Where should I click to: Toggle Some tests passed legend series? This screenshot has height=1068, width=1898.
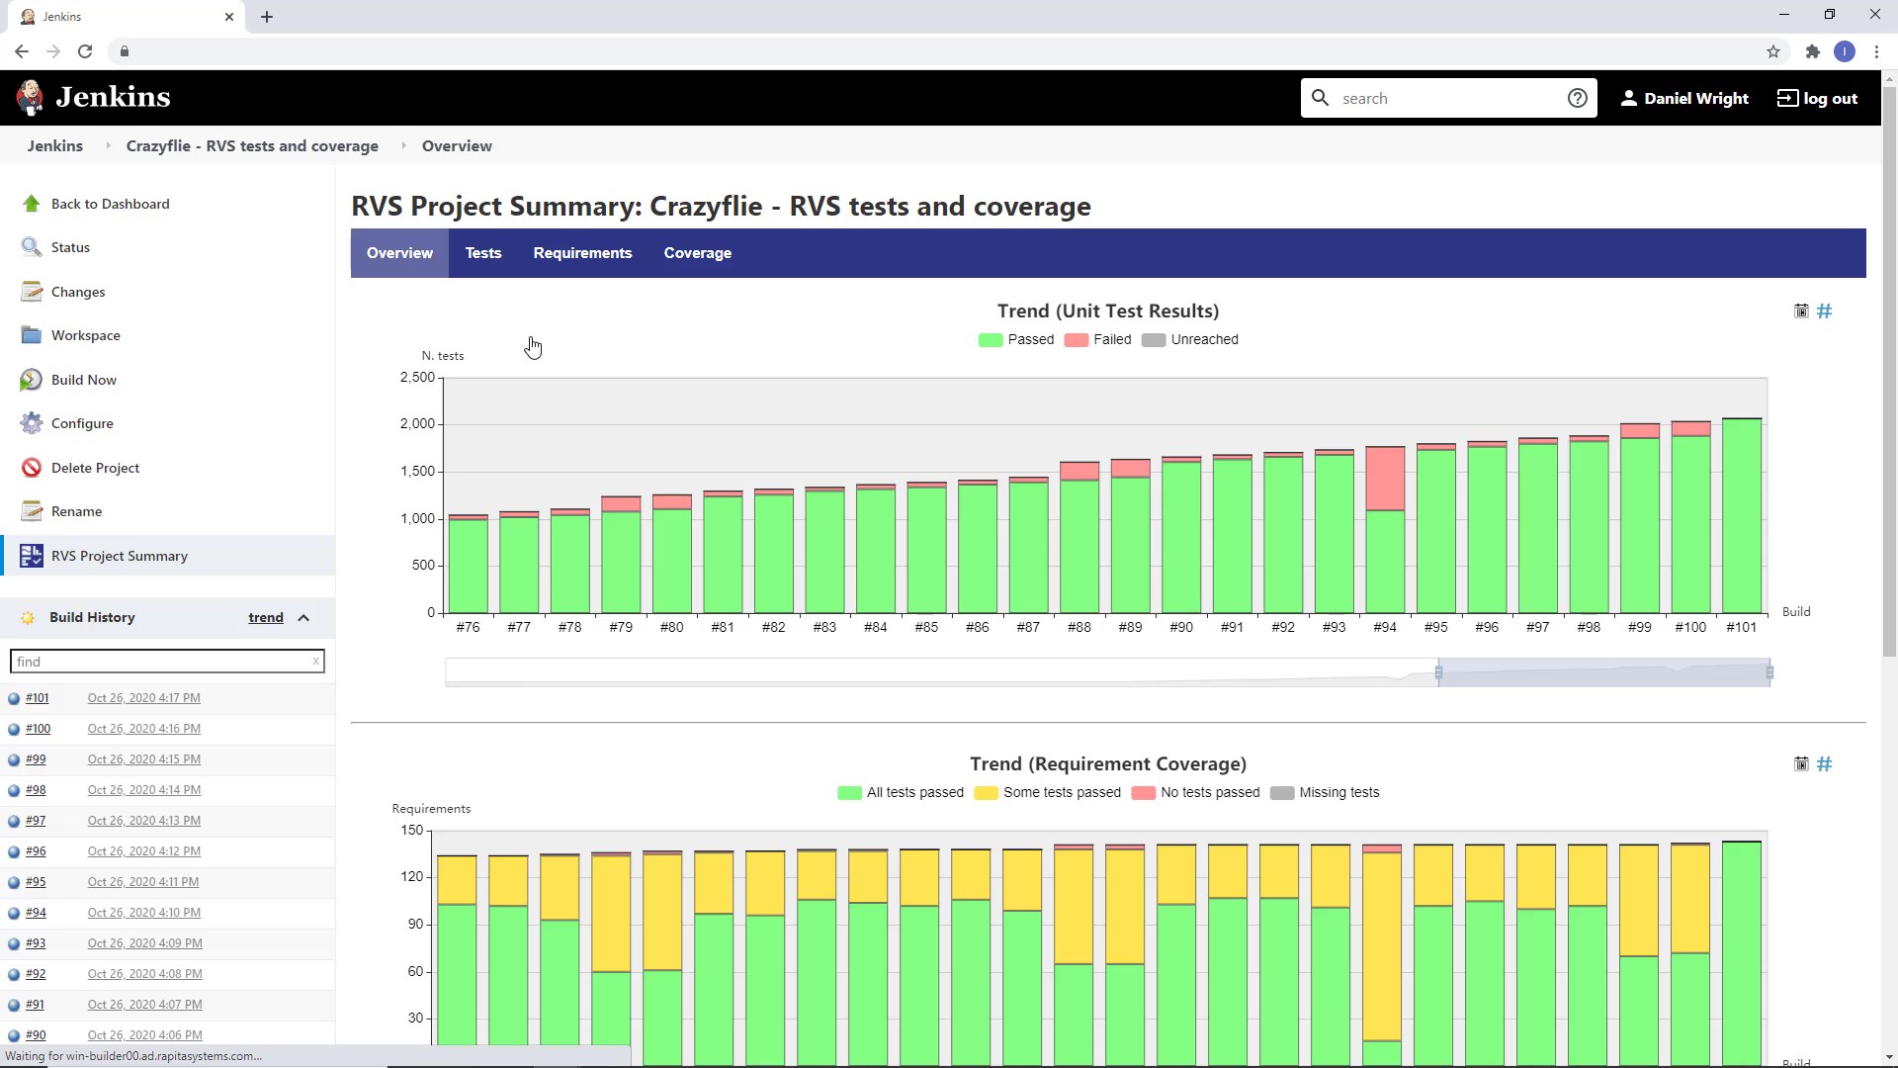[1048, 793]
